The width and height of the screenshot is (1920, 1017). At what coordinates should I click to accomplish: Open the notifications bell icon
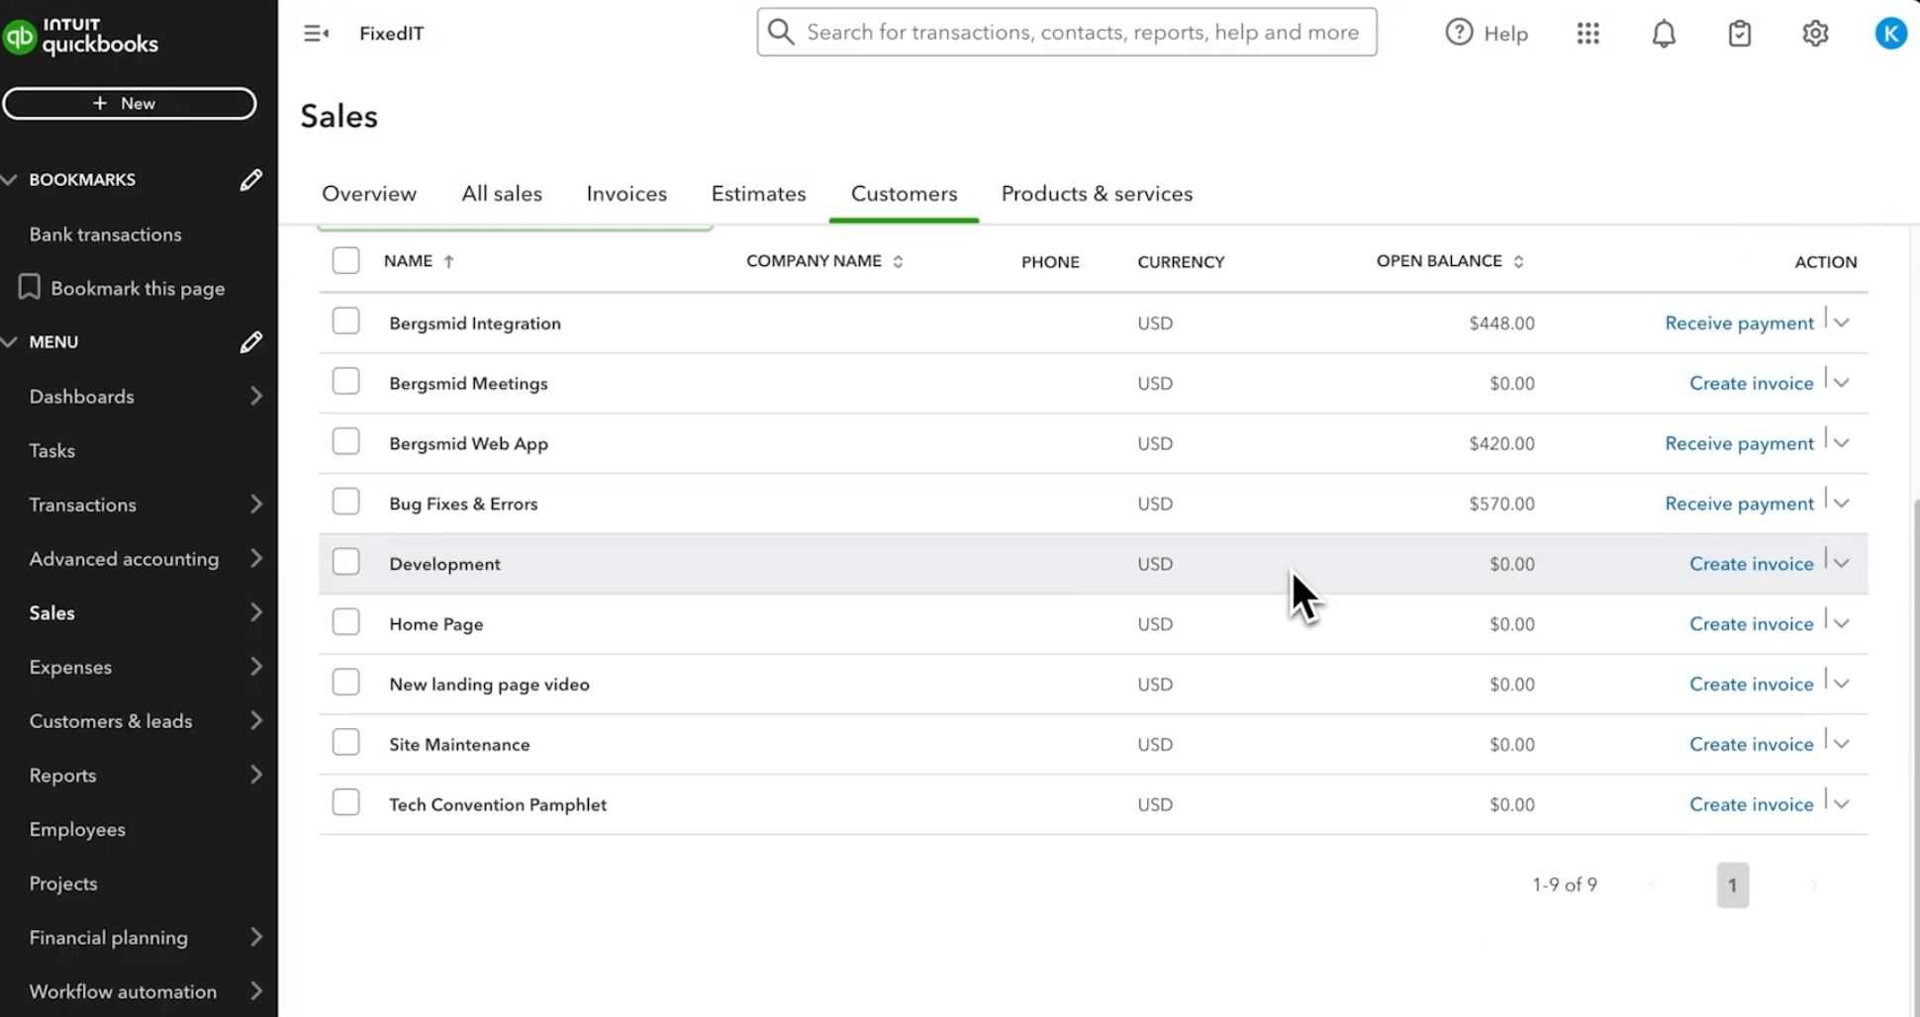[1663, 33]
